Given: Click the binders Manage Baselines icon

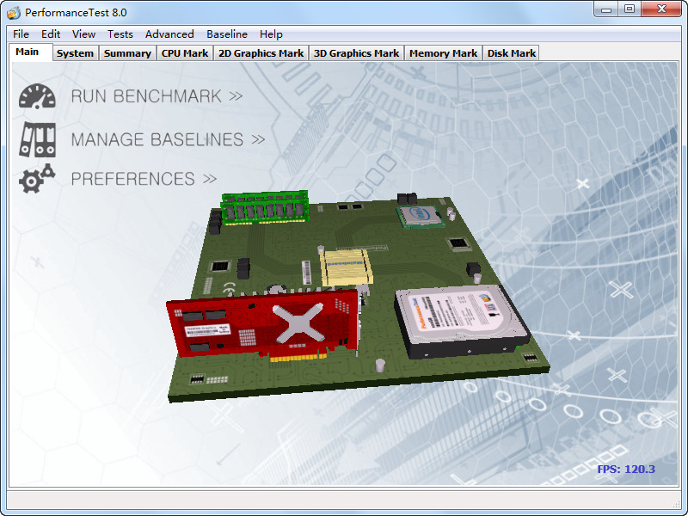Looking at the screenshot, I should [x=37, y=139].
